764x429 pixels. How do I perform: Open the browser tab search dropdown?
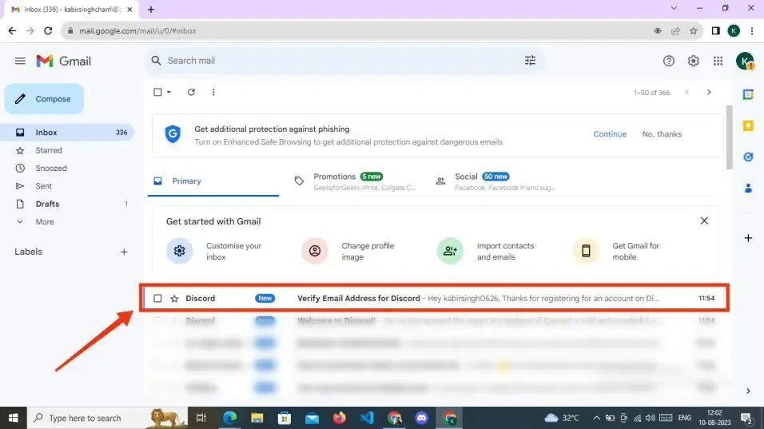(x=674, y=8)
